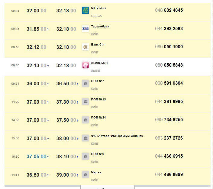Screen dimensions: 213x189
Task: Open the МТБ Банк name link
Action: pyautogui.click(x=98, y=8)
